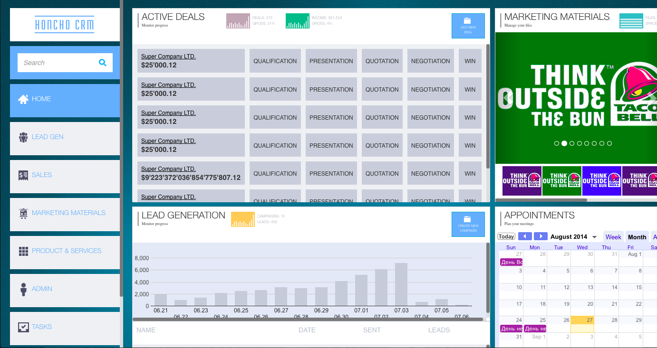This screenshot has height=348, width=657.
Task: Select the blue Taco Bell thumbnail
Action: pos(602,180)
